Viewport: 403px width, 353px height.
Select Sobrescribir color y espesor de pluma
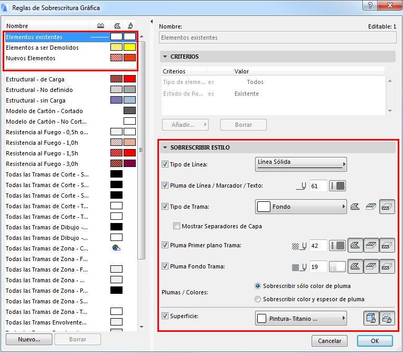click(258, 299)
